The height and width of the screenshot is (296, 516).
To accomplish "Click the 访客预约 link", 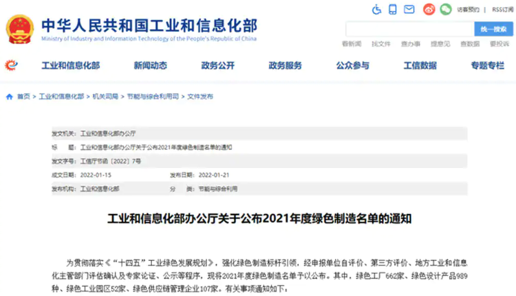I will (x=469, y=10).
